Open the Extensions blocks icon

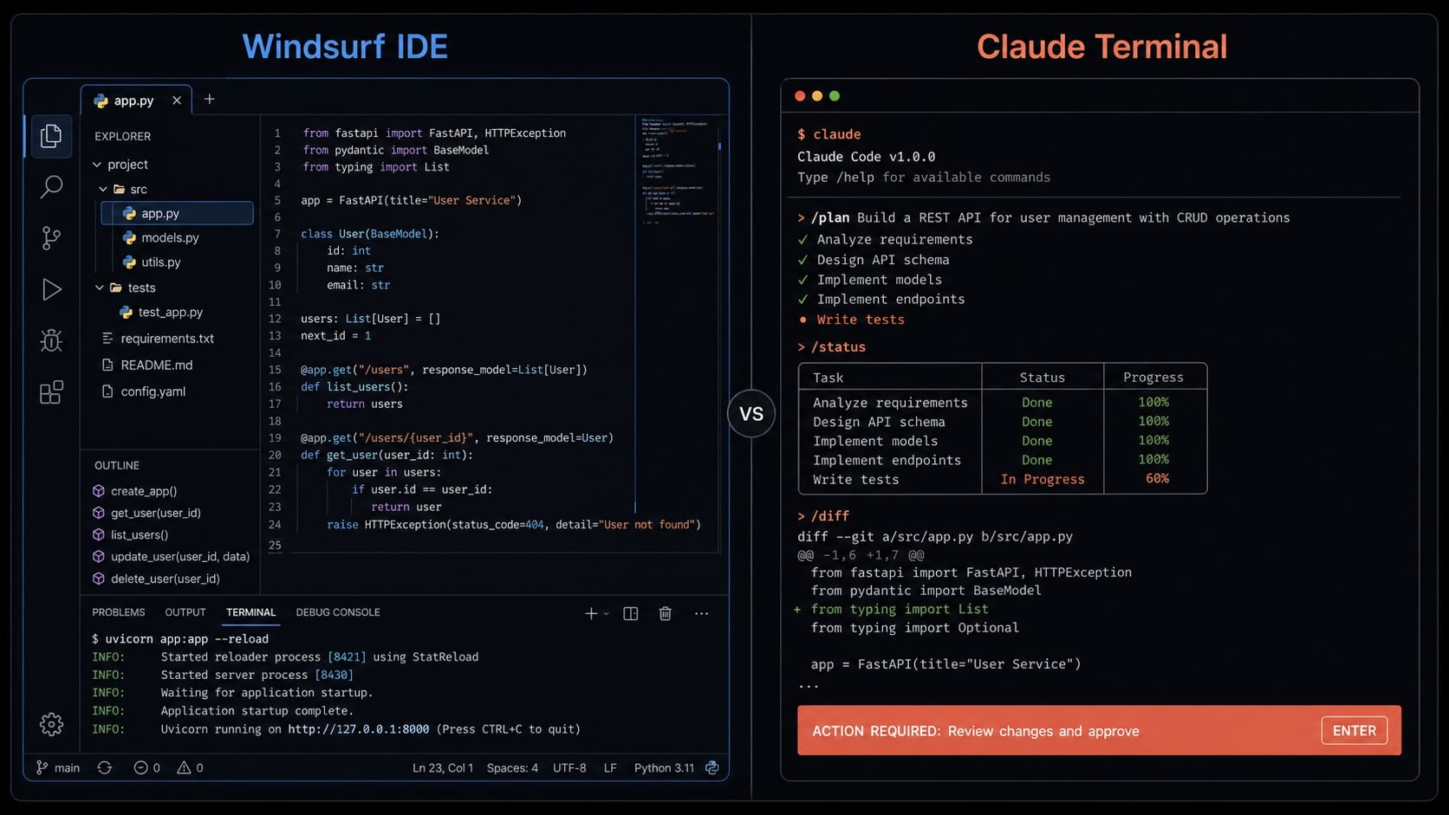(51, 392)
